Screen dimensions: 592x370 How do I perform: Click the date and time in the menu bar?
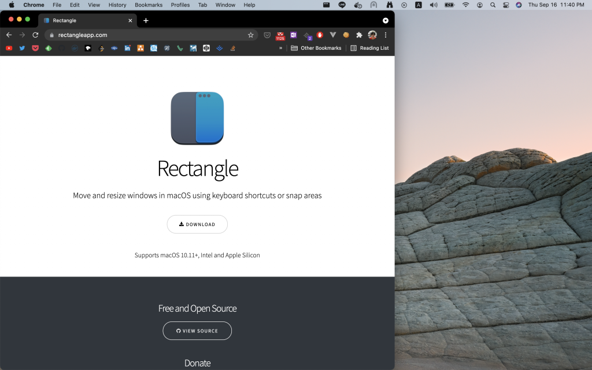pyautogui.click(x=556, y=5)
